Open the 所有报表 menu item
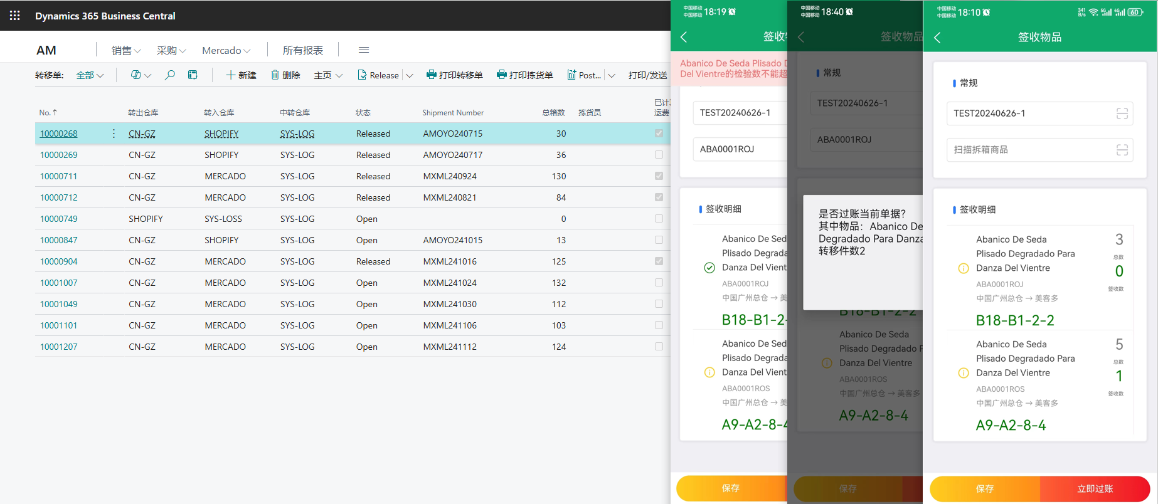Viewport: 1158px width, 504px height. click(302, 50)
